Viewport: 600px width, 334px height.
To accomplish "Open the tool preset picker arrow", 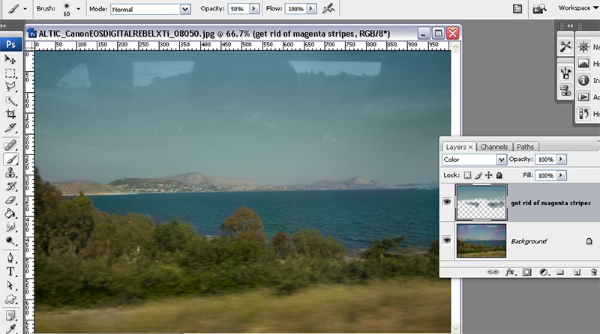I will 25,8.
